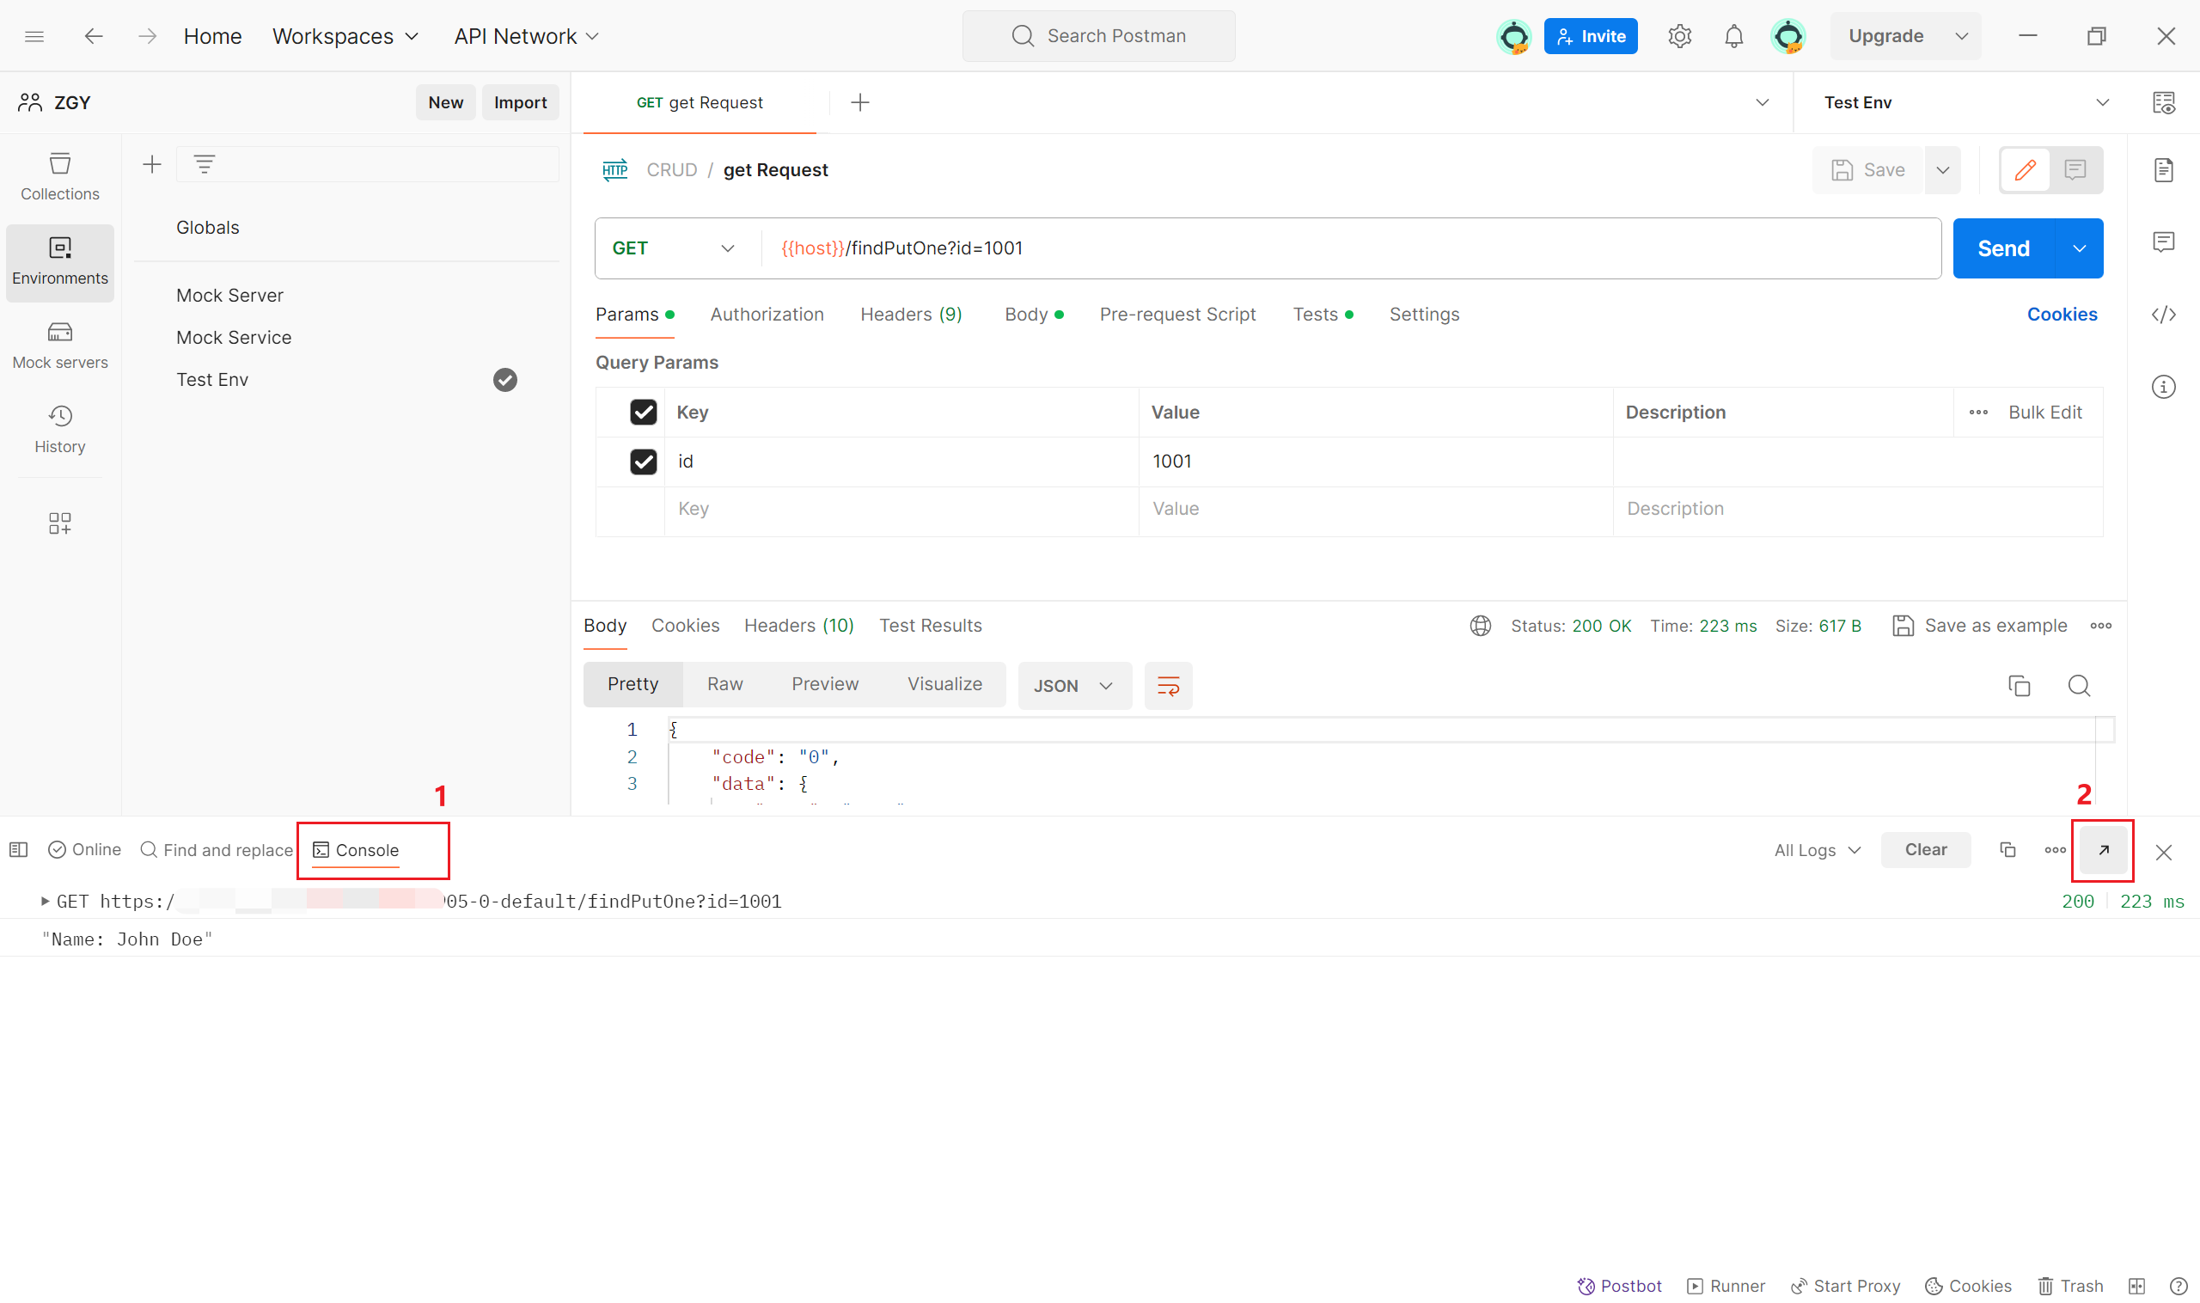This screenshot has height=1303, width=2200.
Task: Click the Import button
Action: pyautogui.click(x=520, y=103)
